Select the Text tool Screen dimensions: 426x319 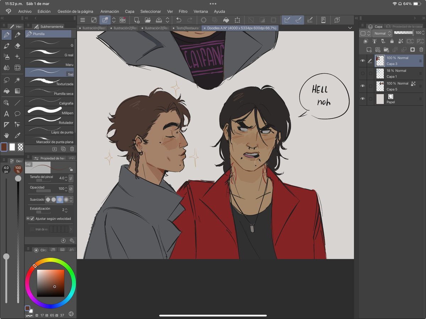(x=6, y=114)
